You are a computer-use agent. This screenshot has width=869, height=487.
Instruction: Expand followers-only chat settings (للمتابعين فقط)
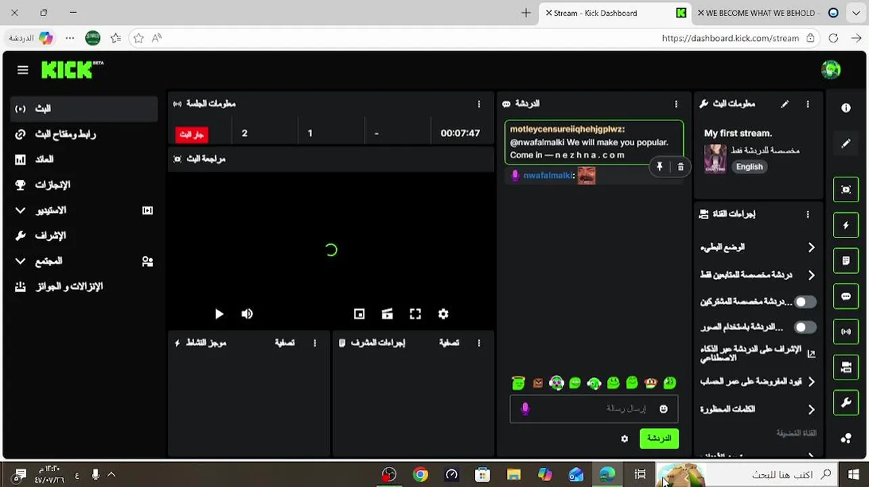point(757,275)
